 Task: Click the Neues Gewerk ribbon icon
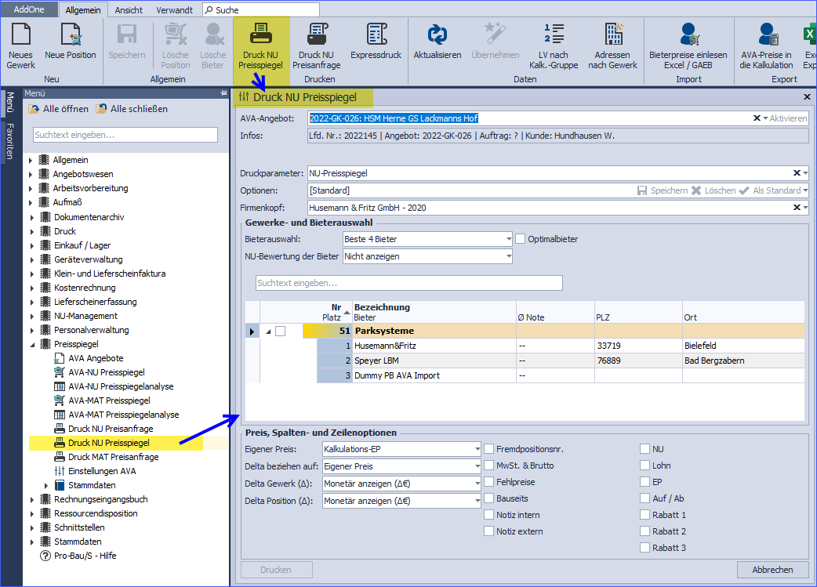(x=20, y=35)
